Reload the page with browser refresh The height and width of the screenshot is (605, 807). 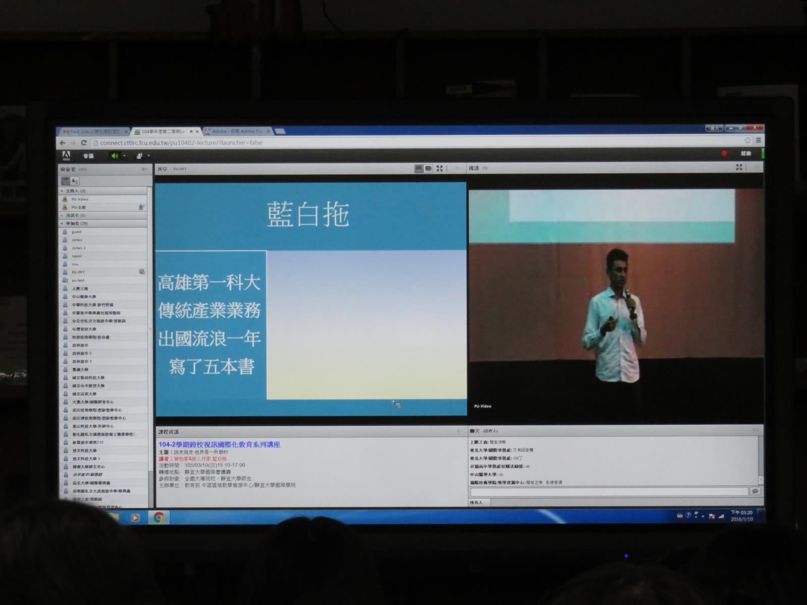[84, 143]
